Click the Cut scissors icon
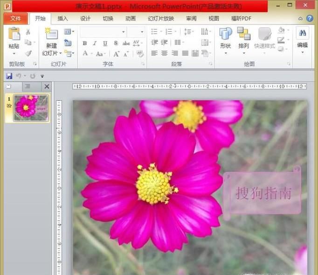The width and height of the screenshot is (318, 275). (x=28, y=32)
